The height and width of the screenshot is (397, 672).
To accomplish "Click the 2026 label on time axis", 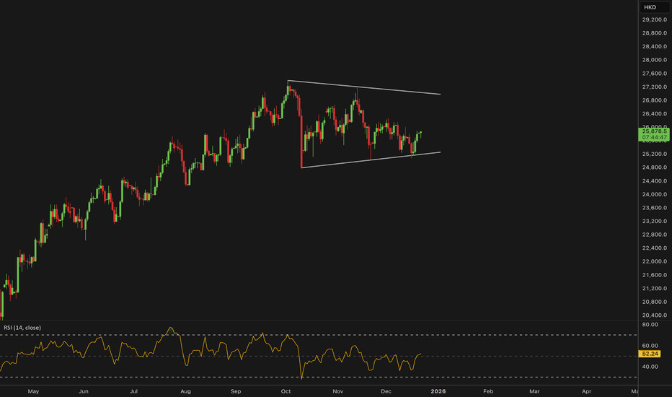I will point(438,391).
